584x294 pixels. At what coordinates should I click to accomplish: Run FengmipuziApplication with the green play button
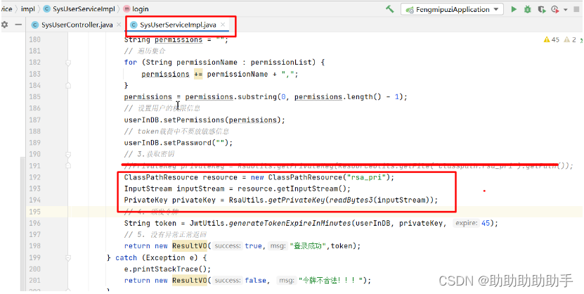(x=514, y=9)
